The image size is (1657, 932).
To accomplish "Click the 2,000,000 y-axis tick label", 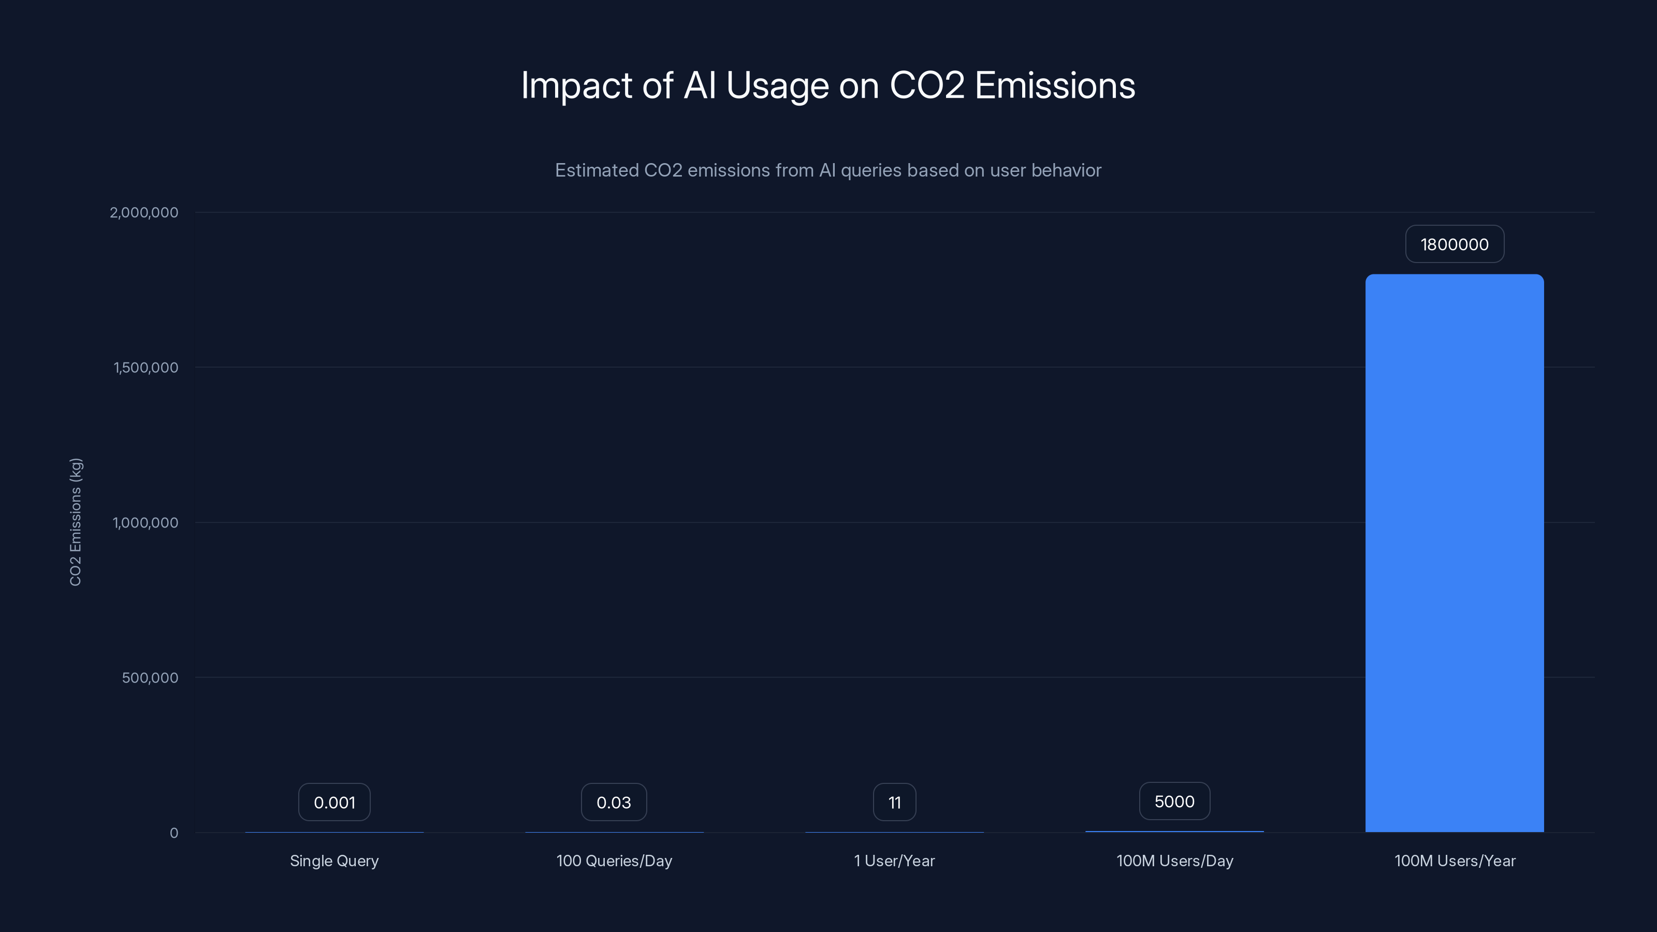I will tap(144, 212).
